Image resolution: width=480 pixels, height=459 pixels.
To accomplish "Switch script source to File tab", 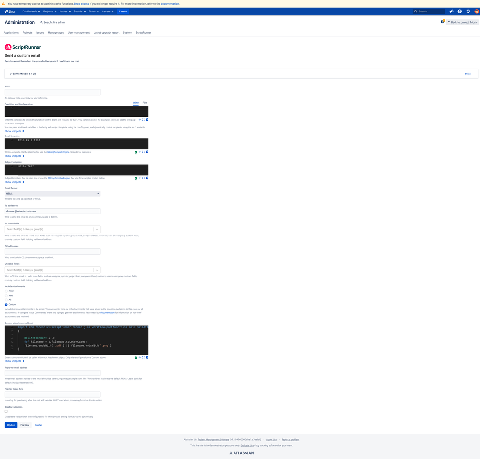I will 145,103.
